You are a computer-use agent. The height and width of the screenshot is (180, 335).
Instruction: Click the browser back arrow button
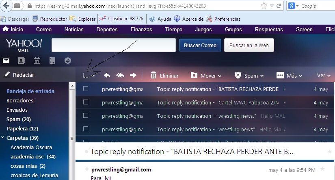[6, 6]
